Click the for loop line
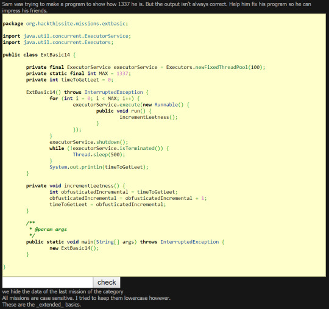 (94, 99)
